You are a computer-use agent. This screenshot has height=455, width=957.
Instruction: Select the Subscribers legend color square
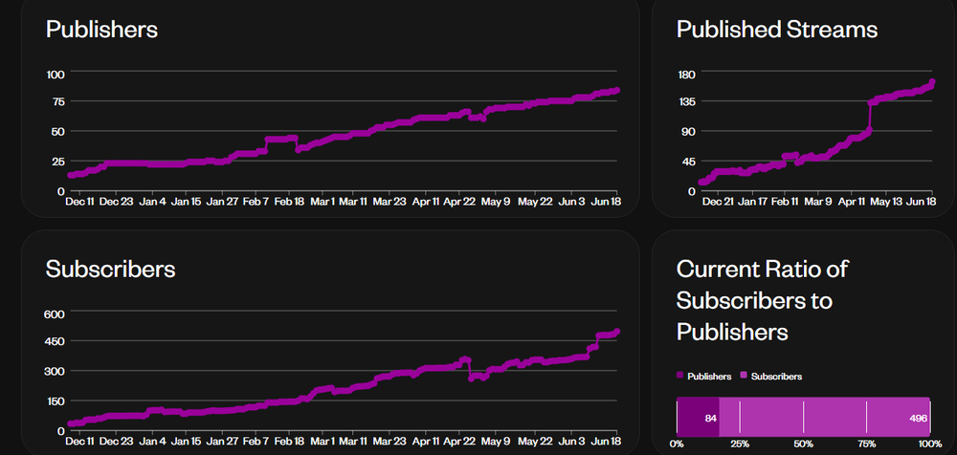click(x=744, y=377)
